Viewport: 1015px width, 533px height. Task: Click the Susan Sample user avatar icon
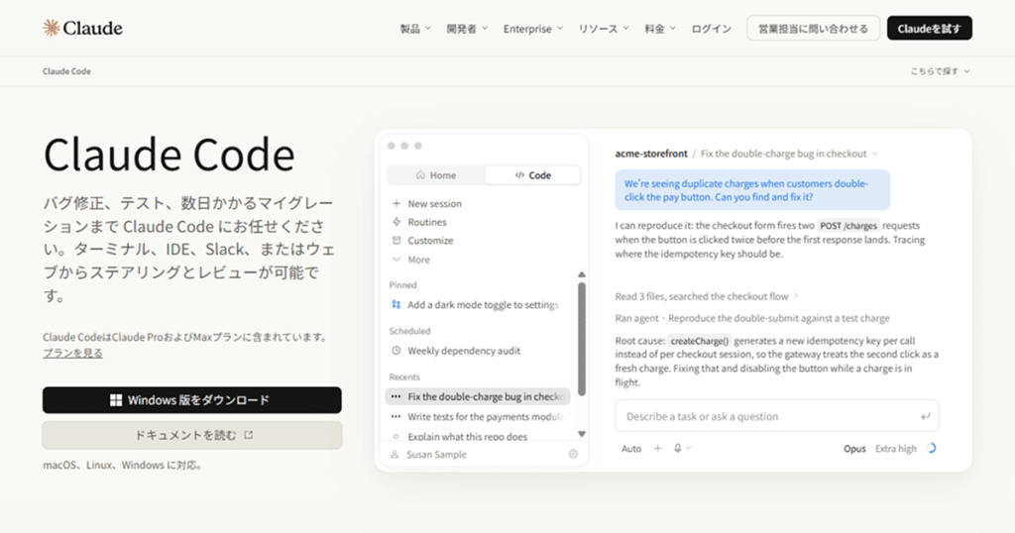point(395,455)
